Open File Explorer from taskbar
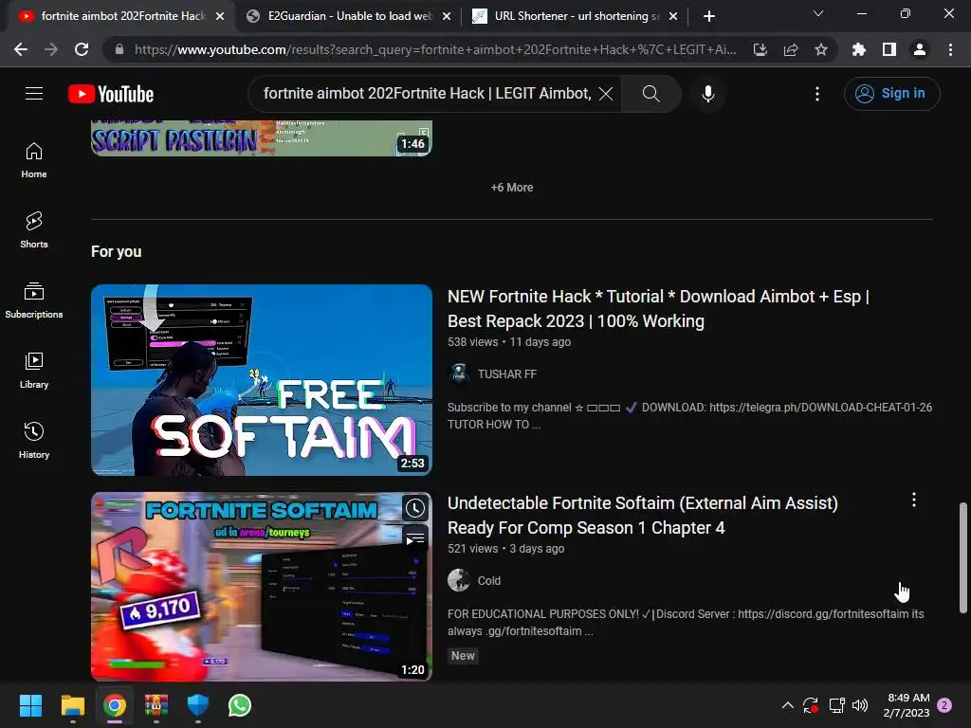Viewport: 971px width, 728px height. tap(72, 705)
